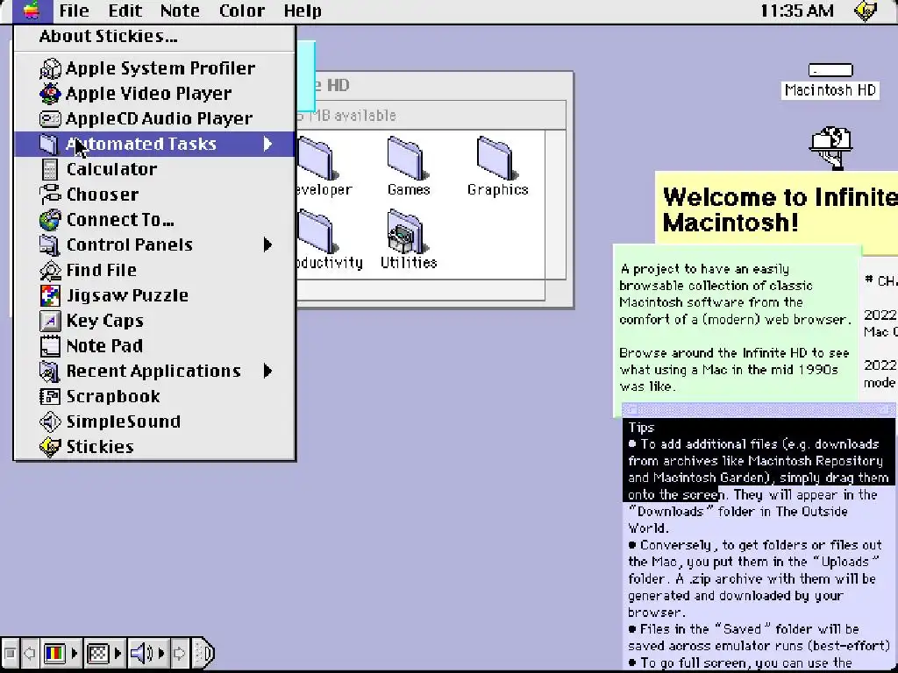Open Apple Video Player
Viewport: 898px width, 673px height.
(154, 93)
